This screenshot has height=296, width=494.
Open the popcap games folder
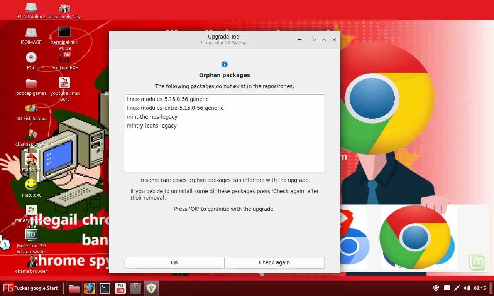pyautogui.click(x=31, y=87)
